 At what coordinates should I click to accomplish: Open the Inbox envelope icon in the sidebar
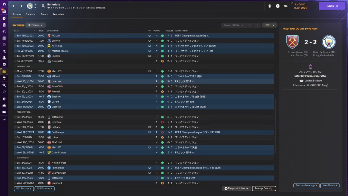pos(4,12)
